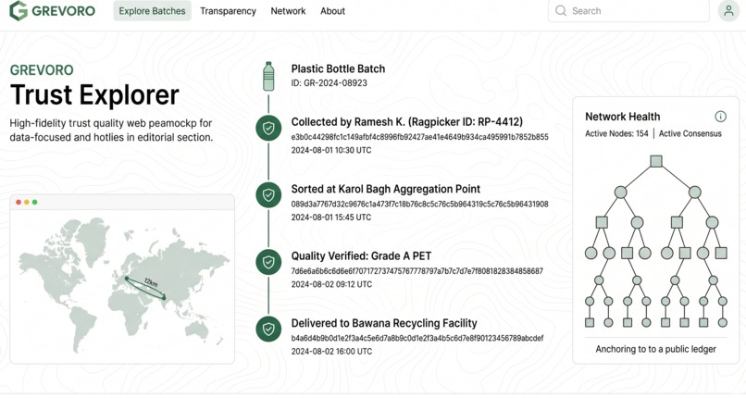Click the green dot in map window header
Image resolution: width=746 pixels, height=398 pixels.
(x=35, y=202)
